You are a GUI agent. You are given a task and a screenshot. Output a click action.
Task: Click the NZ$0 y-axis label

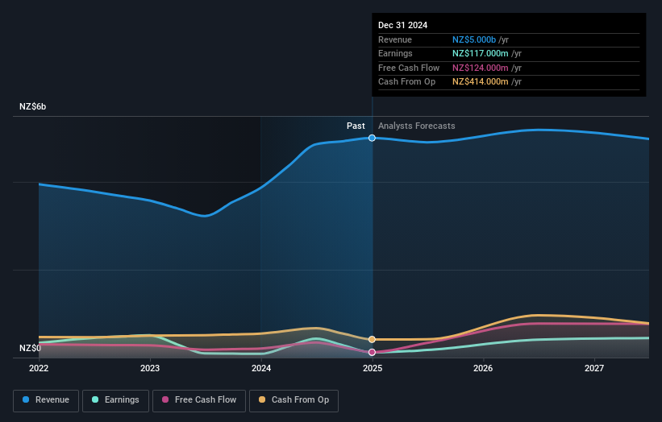pos(31,348)
